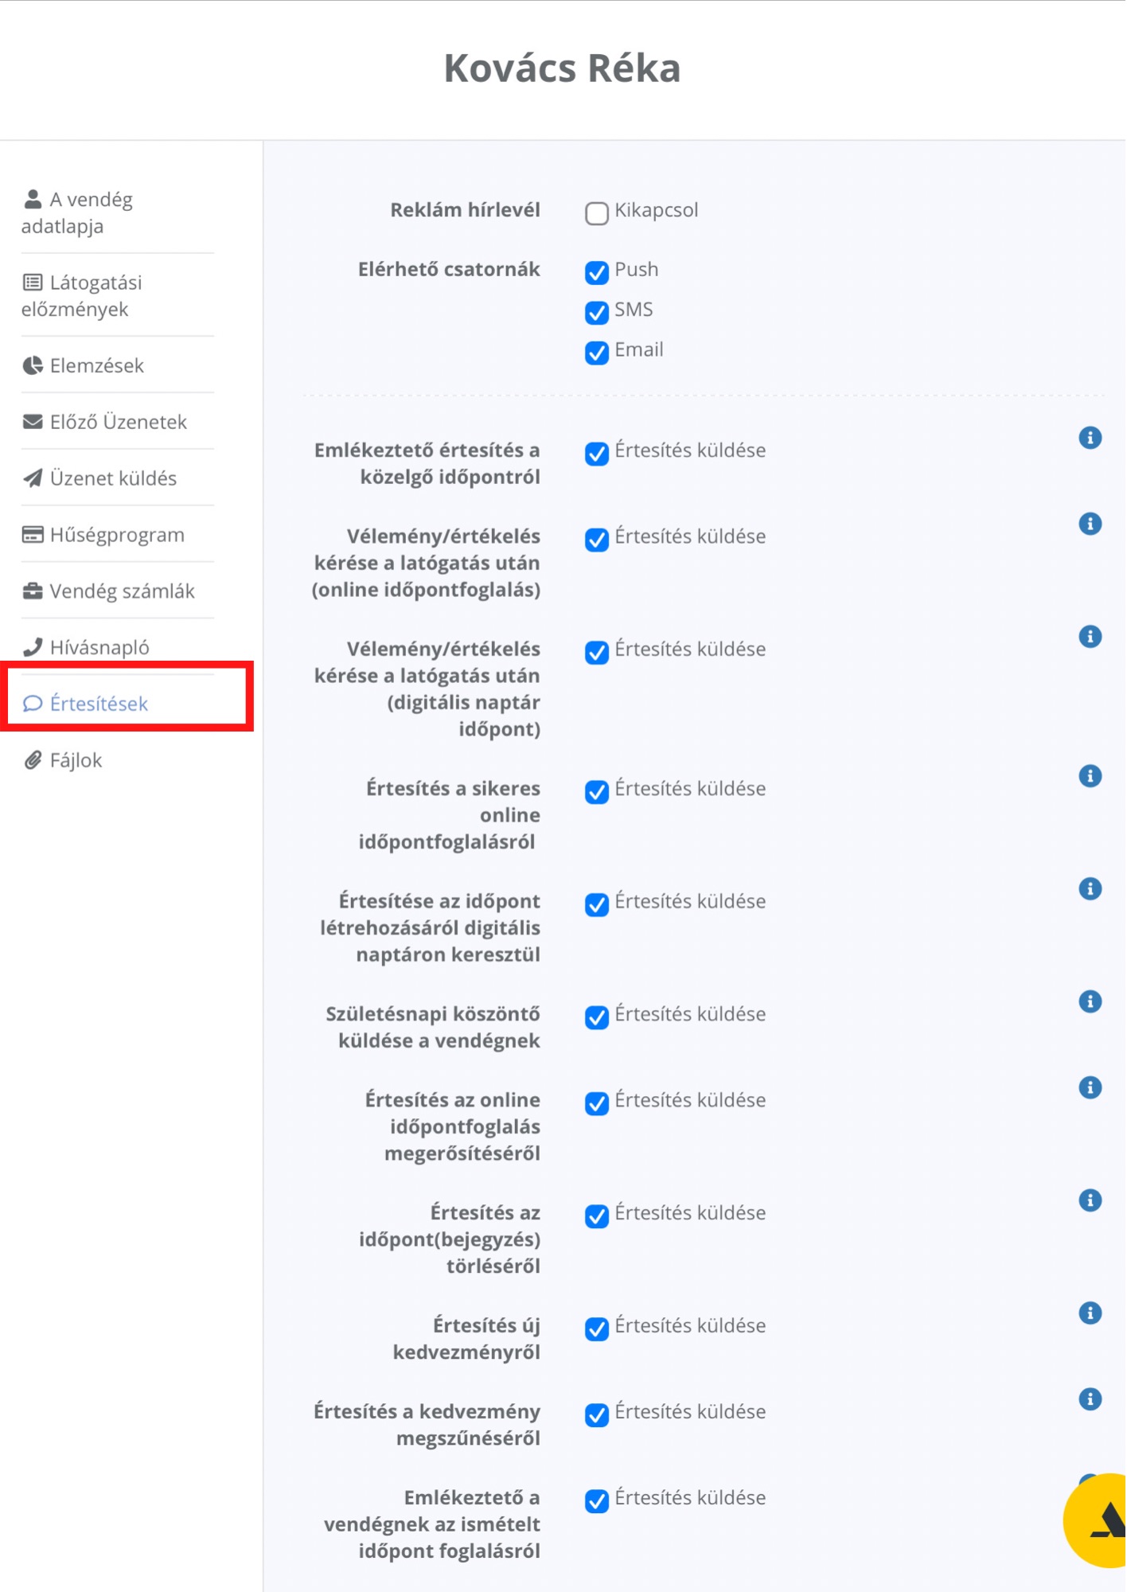
Task: Toggle the Email channel checkbox
Action: pyautogui.click(x=596, y=352)
